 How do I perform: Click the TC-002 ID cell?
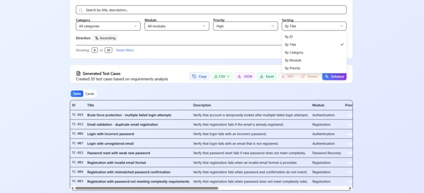[x=78, y=162]
